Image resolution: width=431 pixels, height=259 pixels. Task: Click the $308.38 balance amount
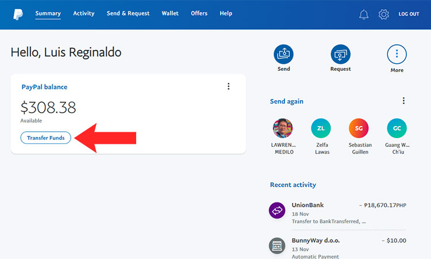(48, 108)
